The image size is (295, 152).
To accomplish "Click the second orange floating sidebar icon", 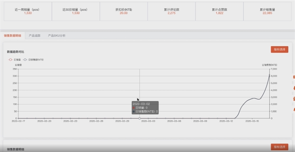I will point(294,88).
